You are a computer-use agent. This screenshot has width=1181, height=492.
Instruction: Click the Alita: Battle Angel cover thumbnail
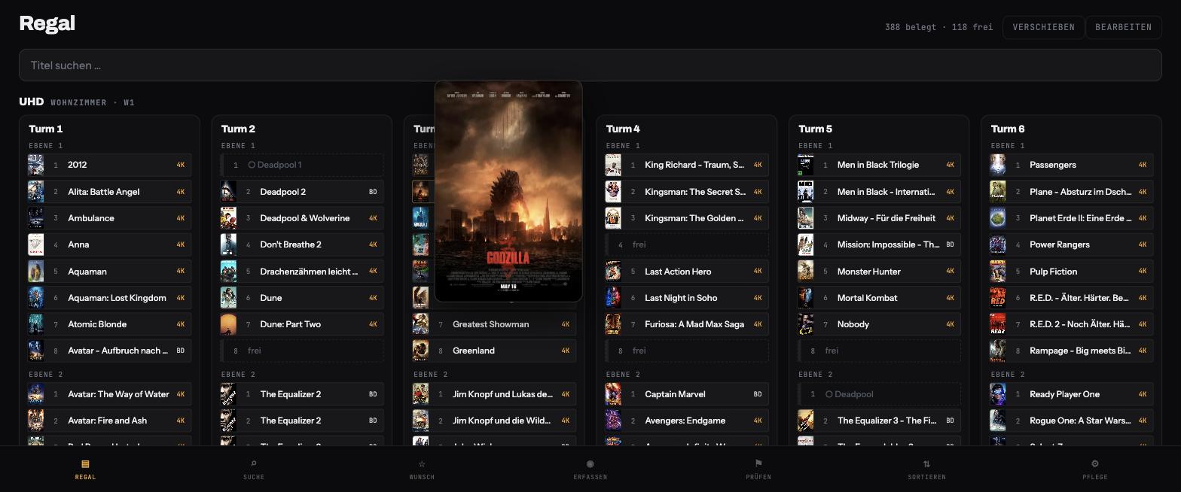coord(35,192)
